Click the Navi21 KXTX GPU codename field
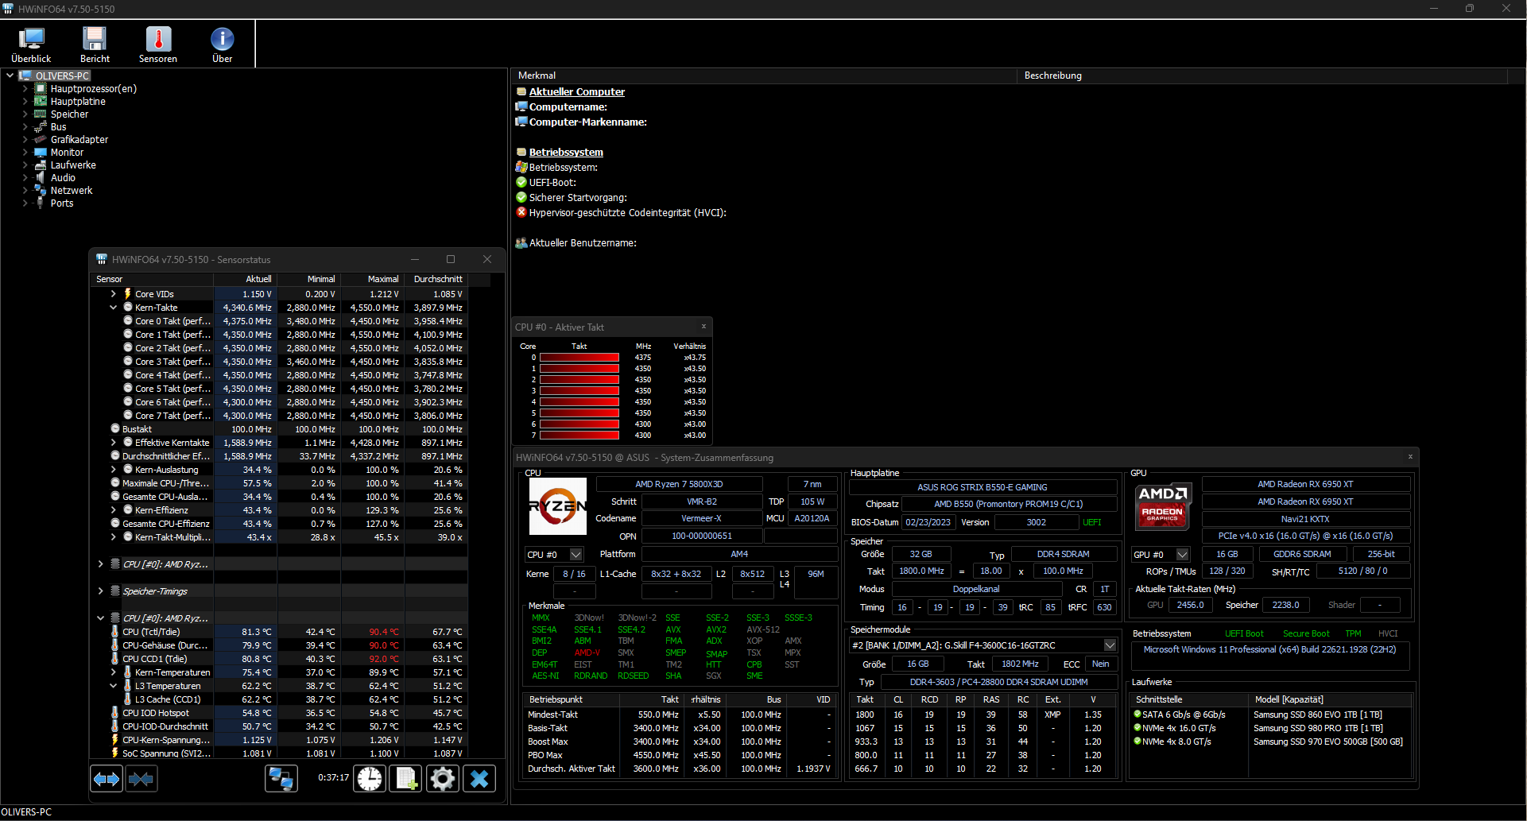This screenshot has width=1527, height=821. [x=1305, y=519]
